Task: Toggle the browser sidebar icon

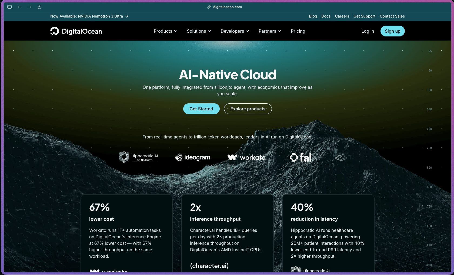Action: (x=9, y=7)
